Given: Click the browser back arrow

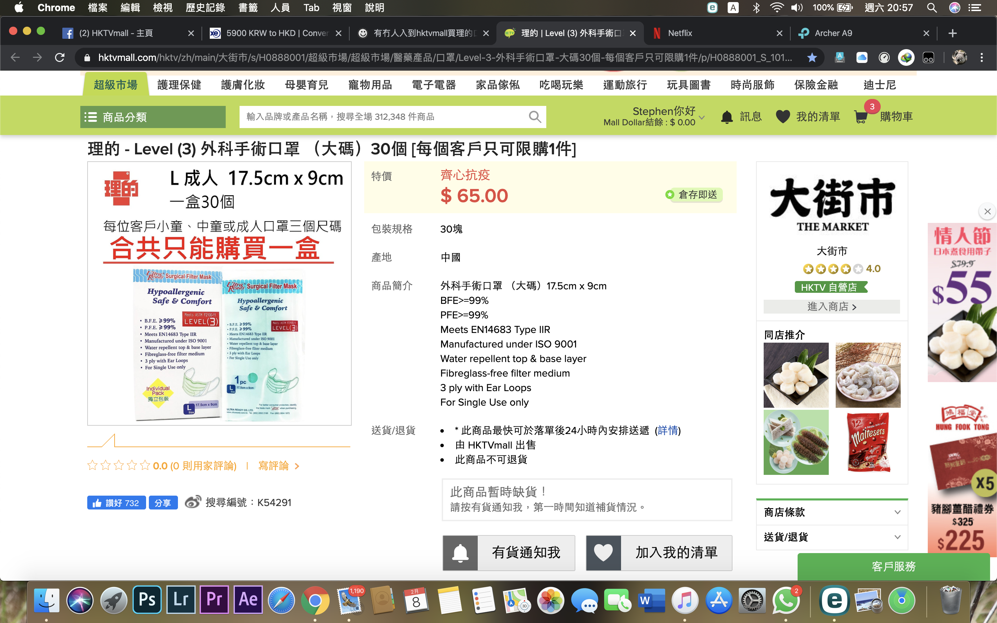Looking at the screenshot, I should [x=15, y=57].
